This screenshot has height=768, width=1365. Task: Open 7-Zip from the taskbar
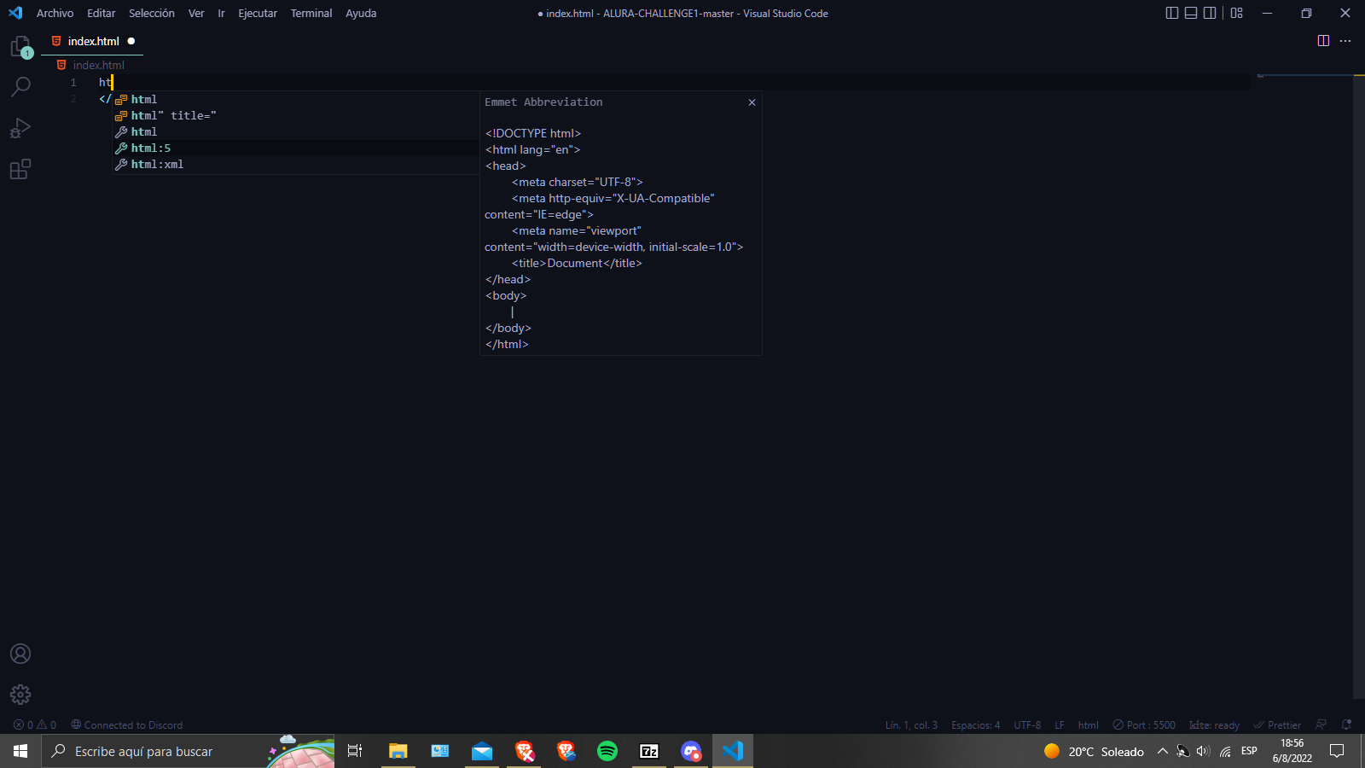(649, 751)
